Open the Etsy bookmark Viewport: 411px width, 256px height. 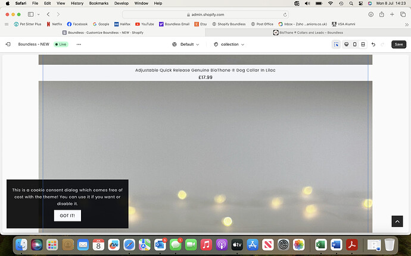pos(201,24)
